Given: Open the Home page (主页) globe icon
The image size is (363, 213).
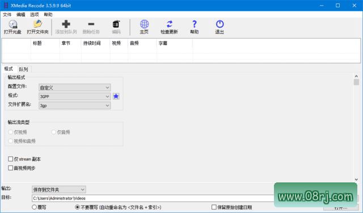Looking at the screenshot, I should click(x=144, y=24).
